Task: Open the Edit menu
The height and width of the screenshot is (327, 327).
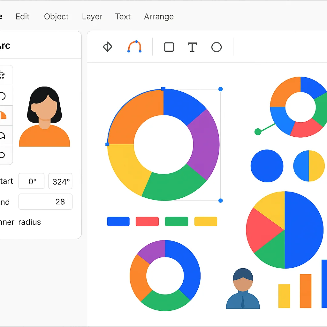Action: click(22, 17)
